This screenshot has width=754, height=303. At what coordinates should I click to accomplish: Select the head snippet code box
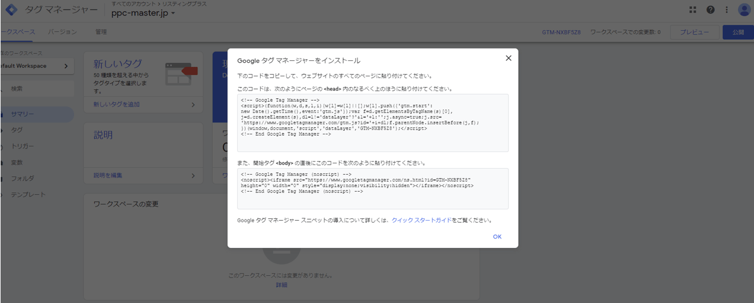373,123
